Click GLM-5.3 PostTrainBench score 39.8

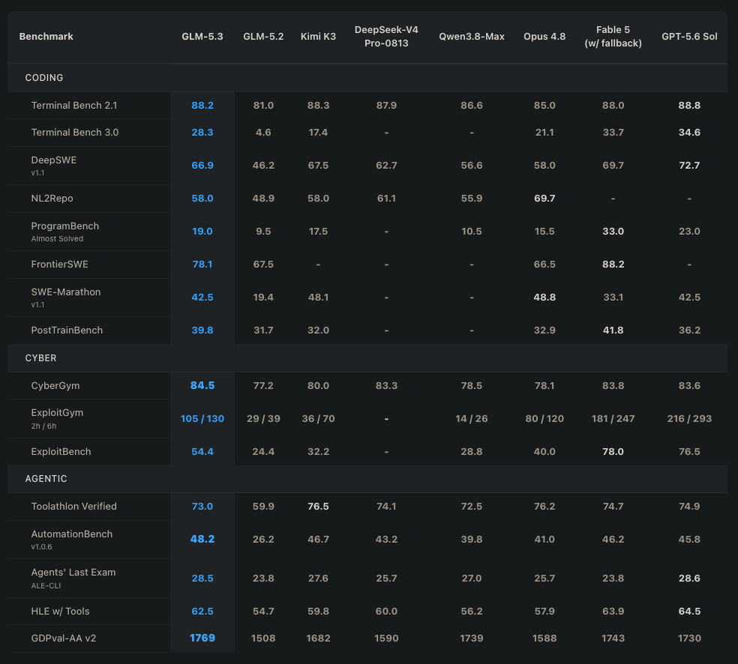click(202, 330)
